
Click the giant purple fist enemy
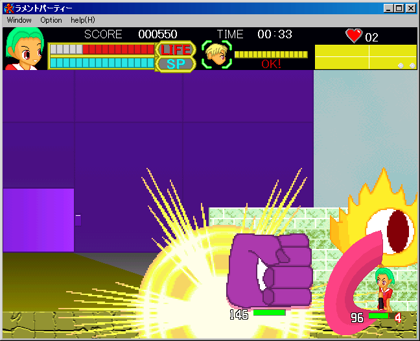pyautogui.click(x=270, y=270)
